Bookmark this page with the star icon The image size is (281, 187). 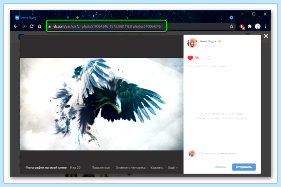pos(231,26)
